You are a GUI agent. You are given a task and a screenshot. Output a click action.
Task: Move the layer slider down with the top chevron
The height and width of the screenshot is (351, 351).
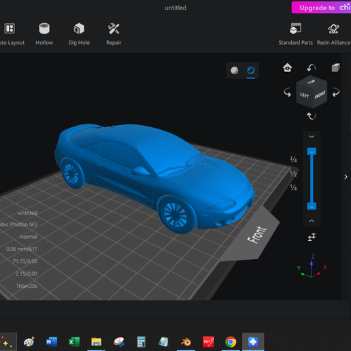[x=312, y=137]
